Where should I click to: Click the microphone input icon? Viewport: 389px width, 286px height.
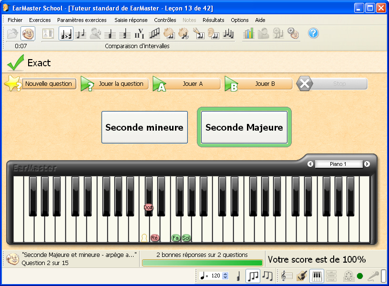coord(373,276)
